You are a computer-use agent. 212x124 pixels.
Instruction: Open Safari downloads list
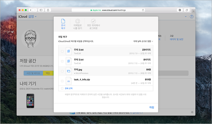180,10
